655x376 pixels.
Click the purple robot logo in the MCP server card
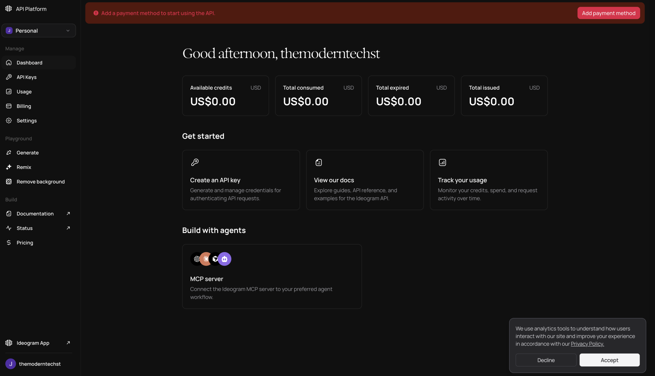(x=224, y=259)
